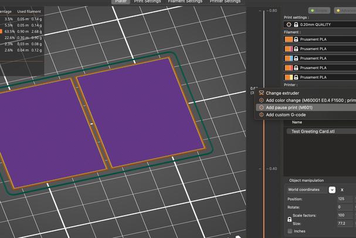The height and width of the screenshot is (238, 356).
Task: Open the second Prusament PLA filament dropdown
Action: tap(320, 49)
